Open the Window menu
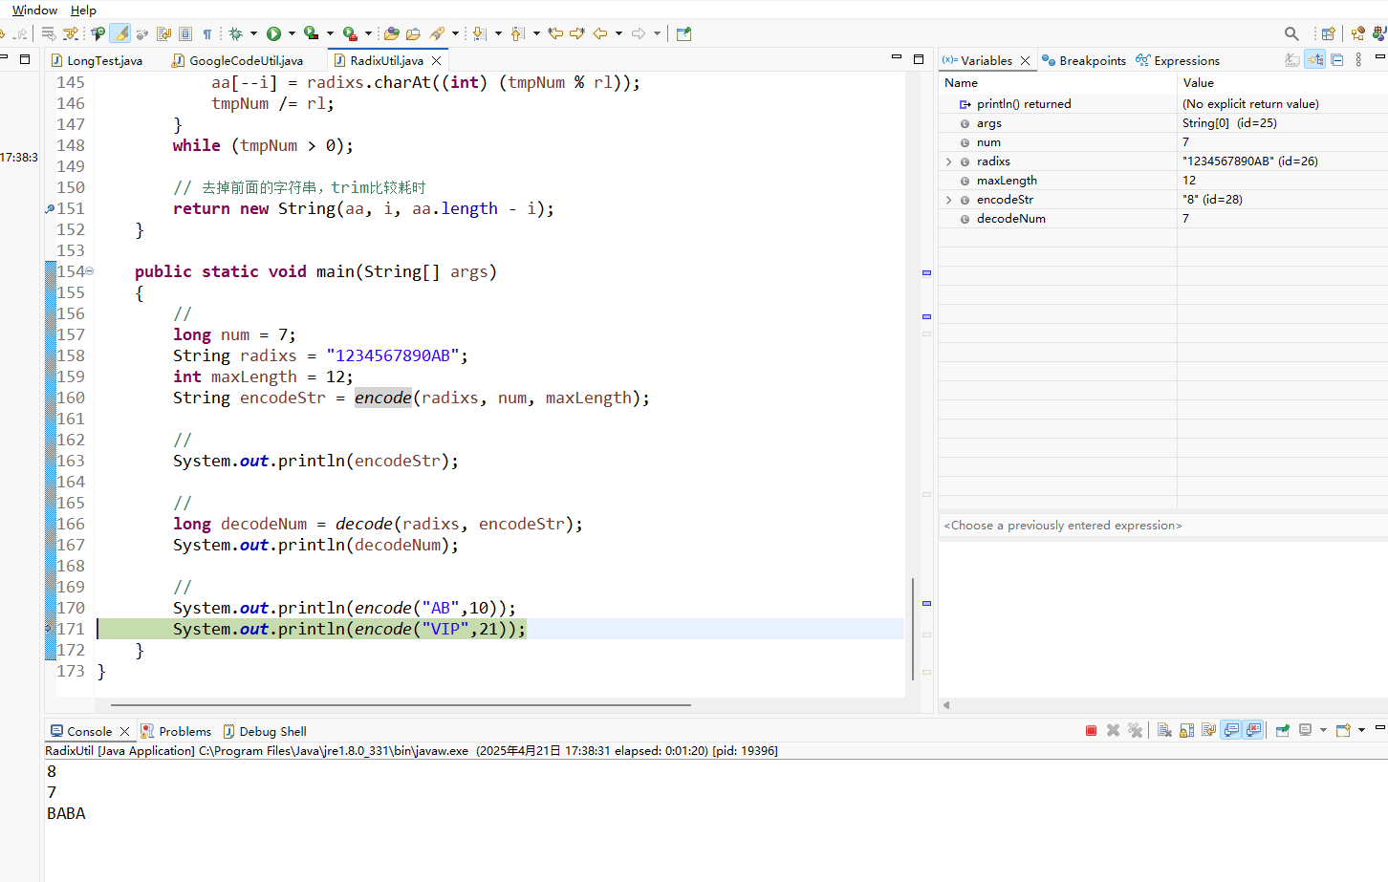 [x=33, y=10]
